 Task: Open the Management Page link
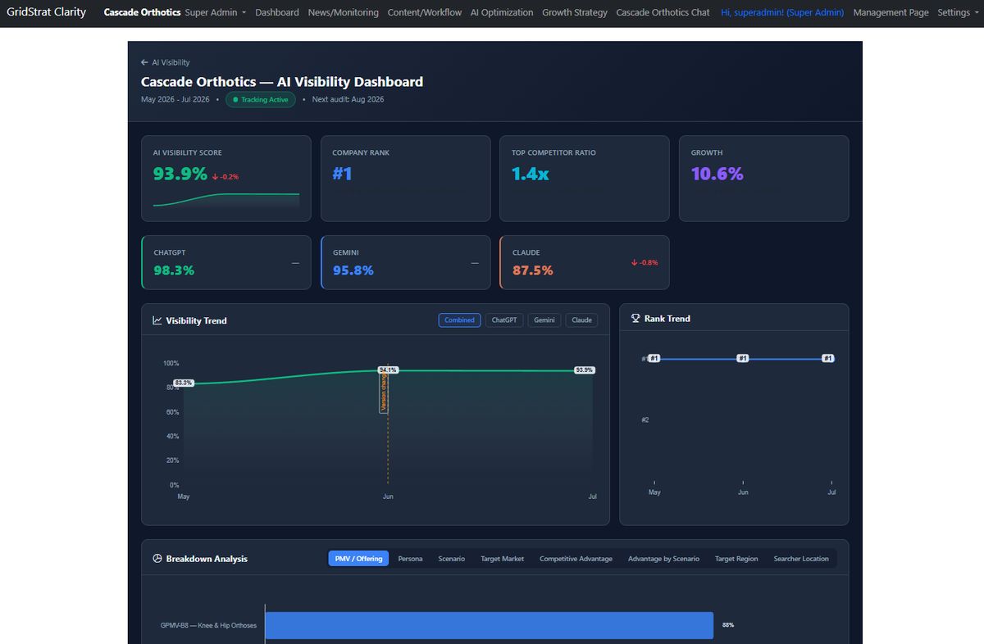coord(891,12)
